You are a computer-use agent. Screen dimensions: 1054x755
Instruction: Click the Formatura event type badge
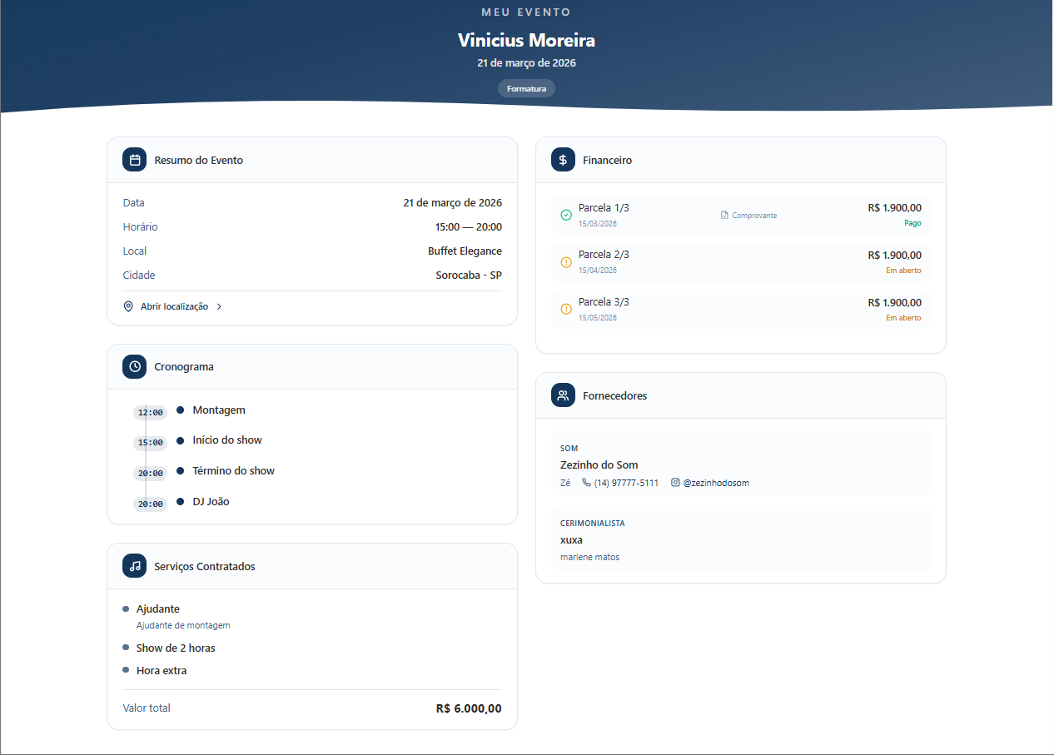[x=526, y=88]
